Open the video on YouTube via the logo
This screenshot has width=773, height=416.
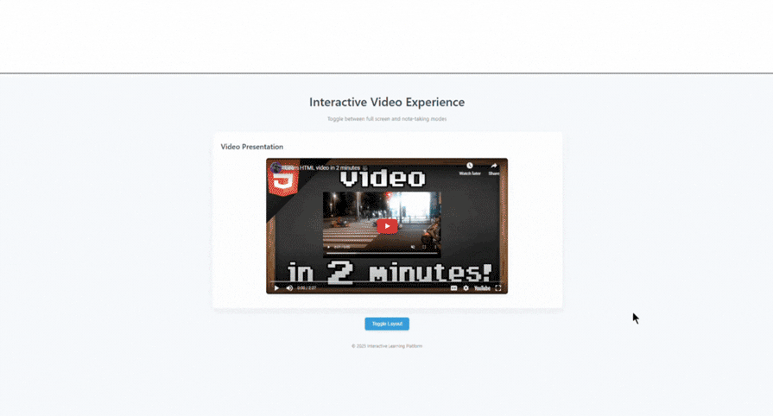pyautogui.click(x=482, y=288)
